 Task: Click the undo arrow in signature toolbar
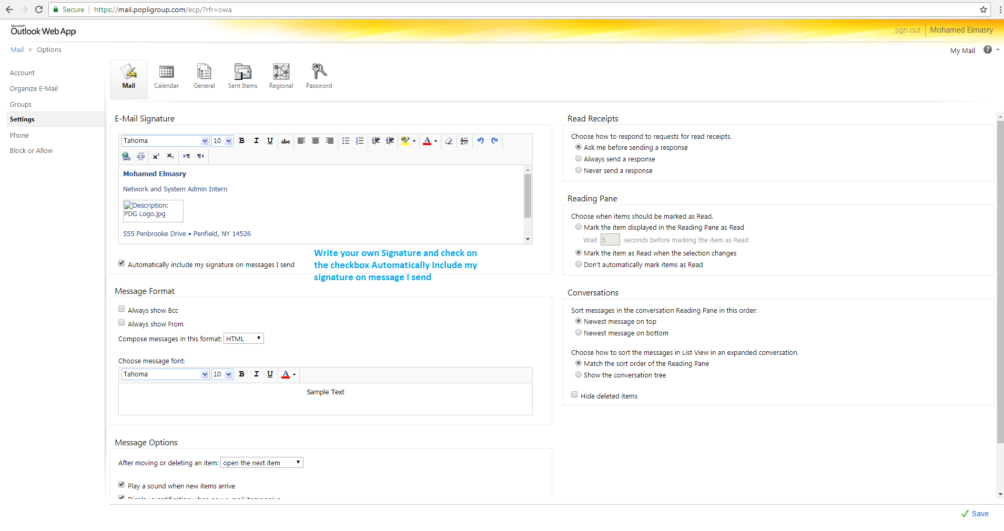point(480,141)
